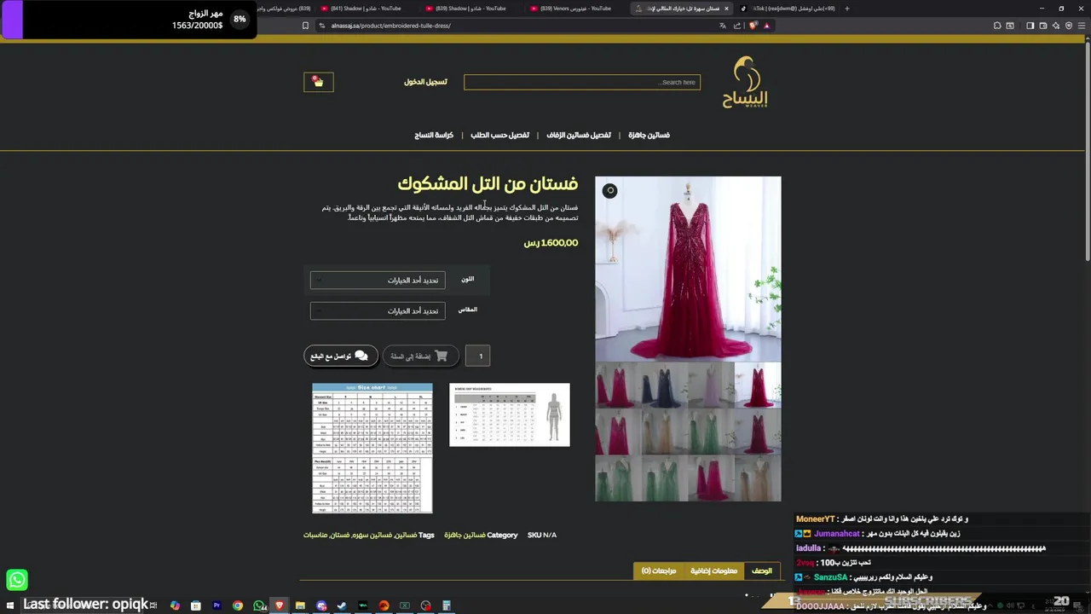This screenshot has height=614, width=1091.
Task: Click the مناسبات tag link
Action: pyautogui.click(x=317, y=535)
